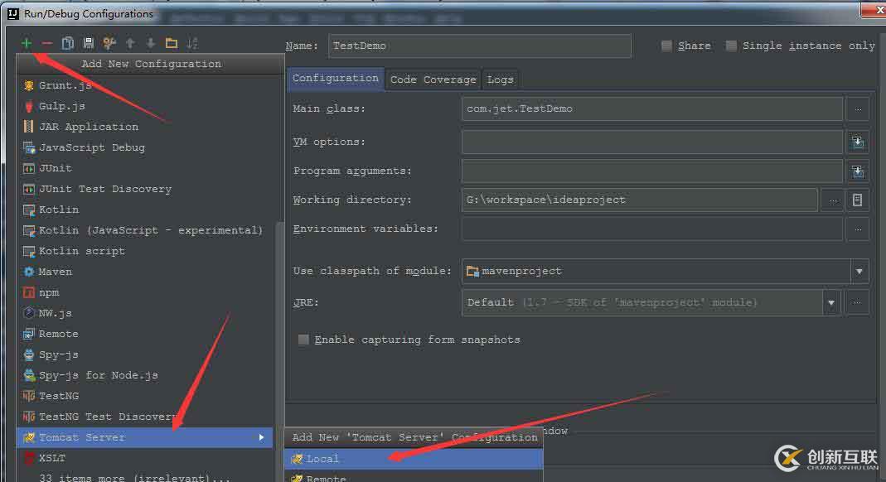
Task: Toggle Enable capturing form snapshots
Action: [x=303, y=340]
